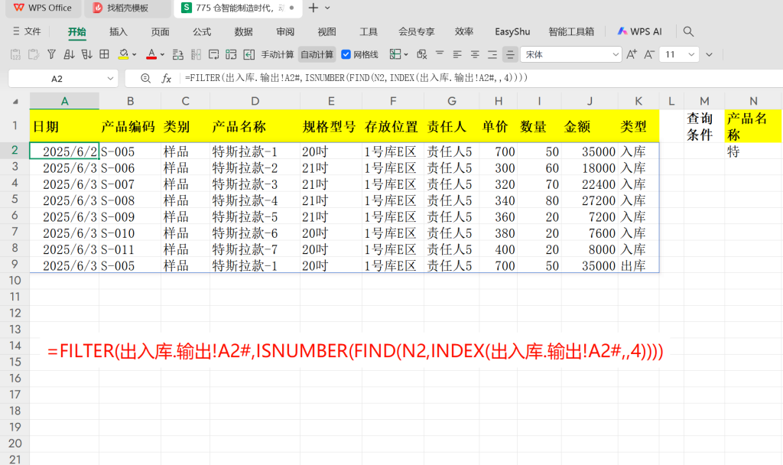Viewport: 783px width, 465px height.
Task: Open the 文件 file menu
Action: (27, 31)
